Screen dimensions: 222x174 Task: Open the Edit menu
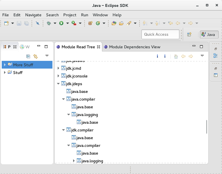(x=17, y=15)
